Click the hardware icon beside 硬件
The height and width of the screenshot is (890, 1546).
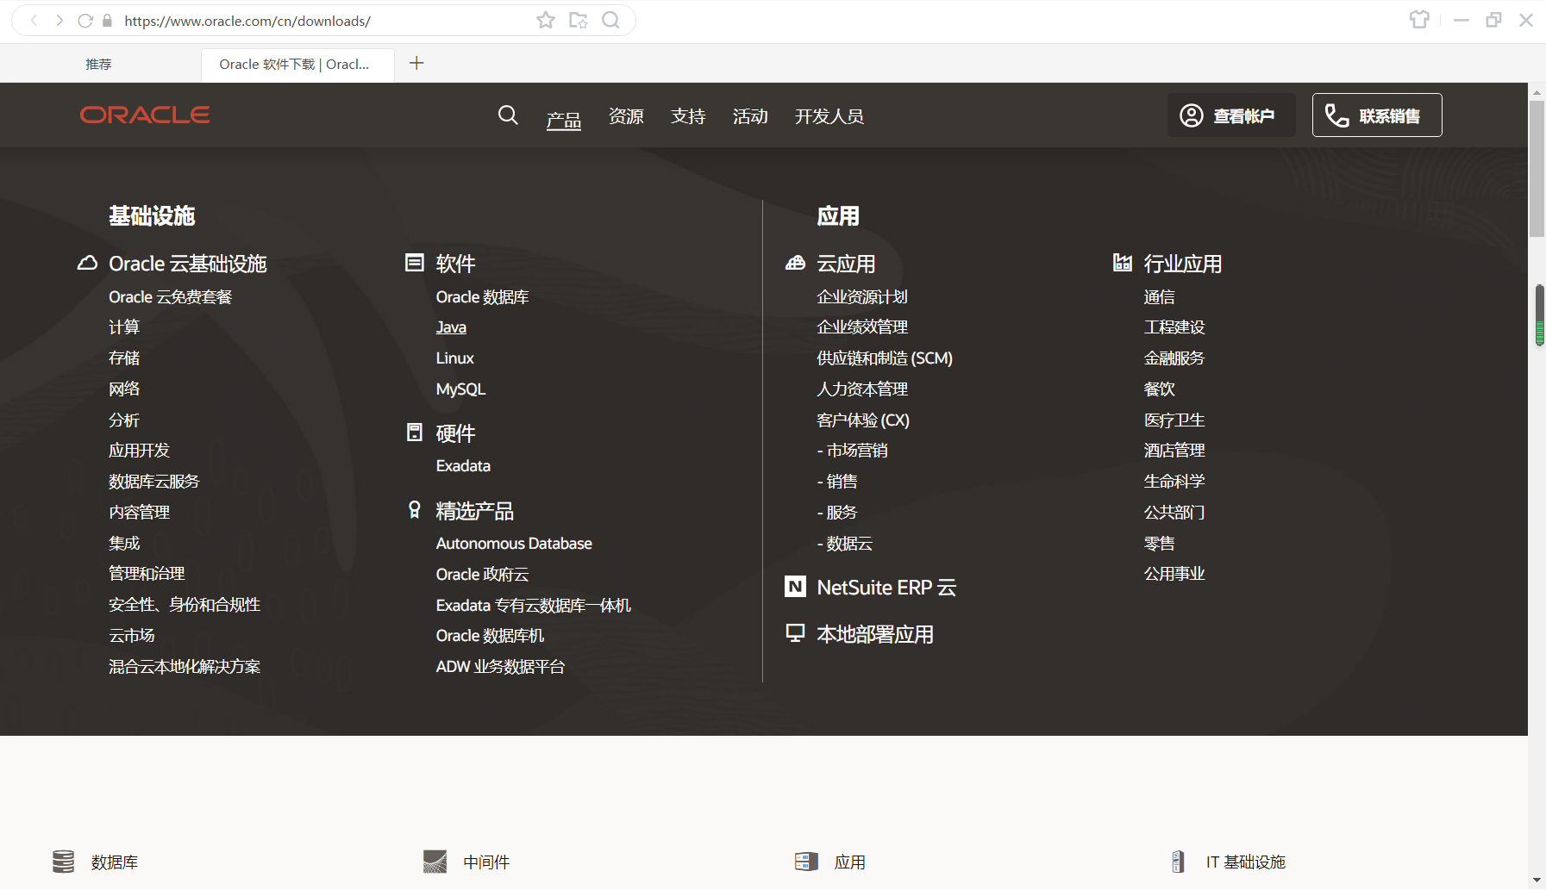pos(415,433)
